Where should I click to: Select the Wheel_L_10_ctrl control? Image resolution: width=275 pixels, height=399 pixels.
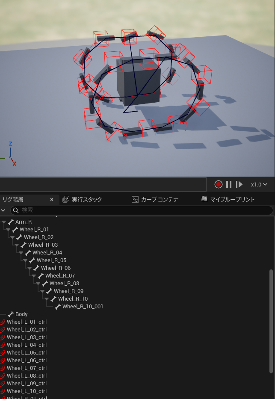27,391
